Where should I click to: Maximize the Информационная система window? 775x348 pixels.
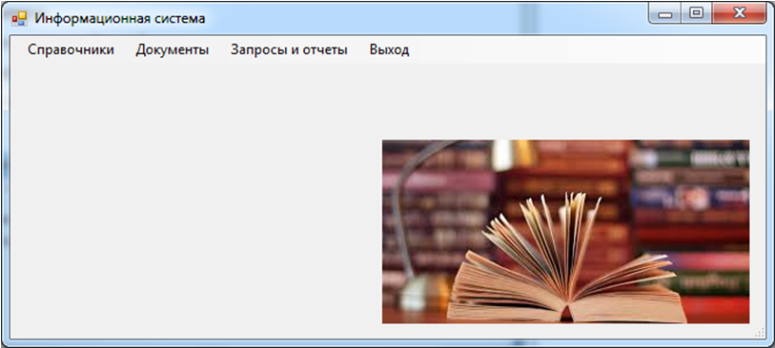click(x=697, y=13)
